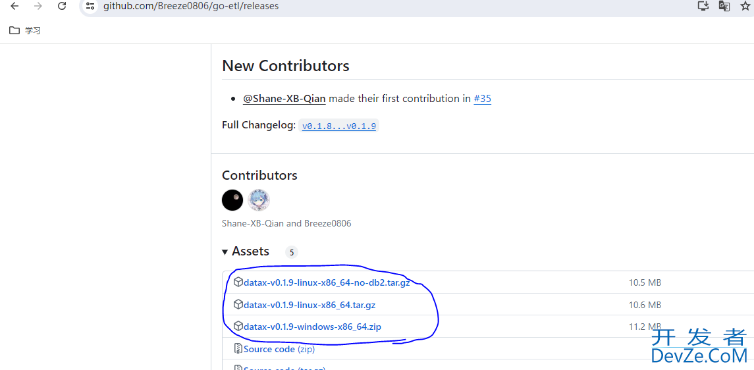Click the Assets count badge 5
The width and height of the screenshot is (754, 370).
(292, 252)
